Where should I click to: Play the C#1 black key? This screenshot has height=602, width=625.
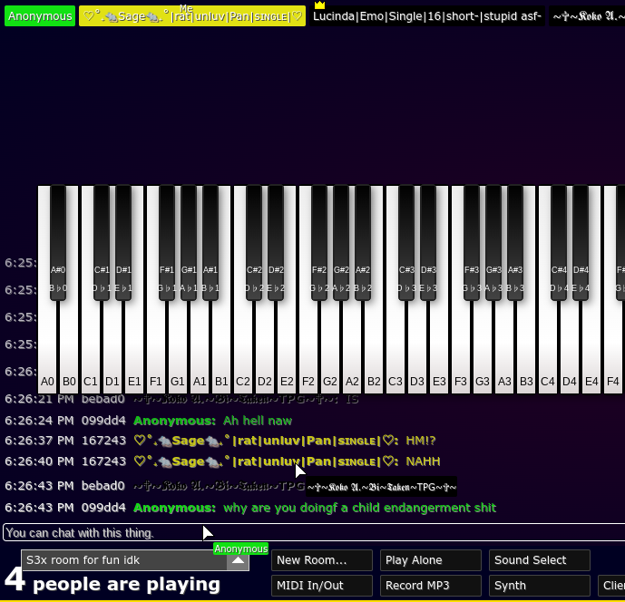pos(102,243)
